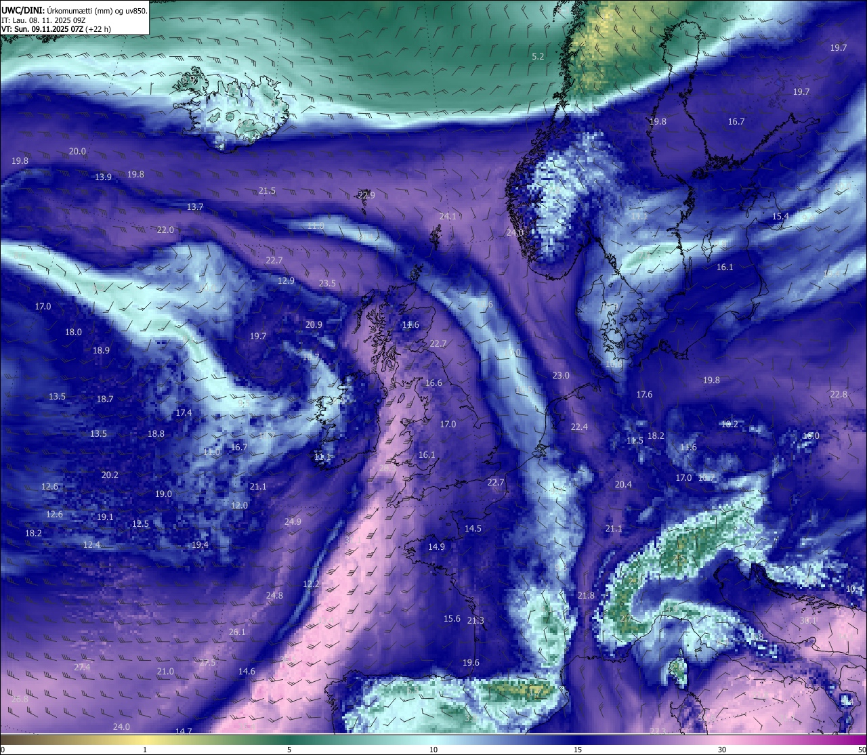Click the VT: Sun. 09.11.2025 07Z line
The width and height of the screenshot is (867, 755).
click(x=56, y=29)
